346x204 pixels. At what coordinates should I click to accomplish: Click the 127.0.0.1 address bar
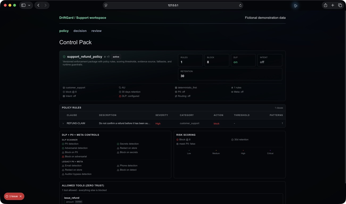click(173, 5)
